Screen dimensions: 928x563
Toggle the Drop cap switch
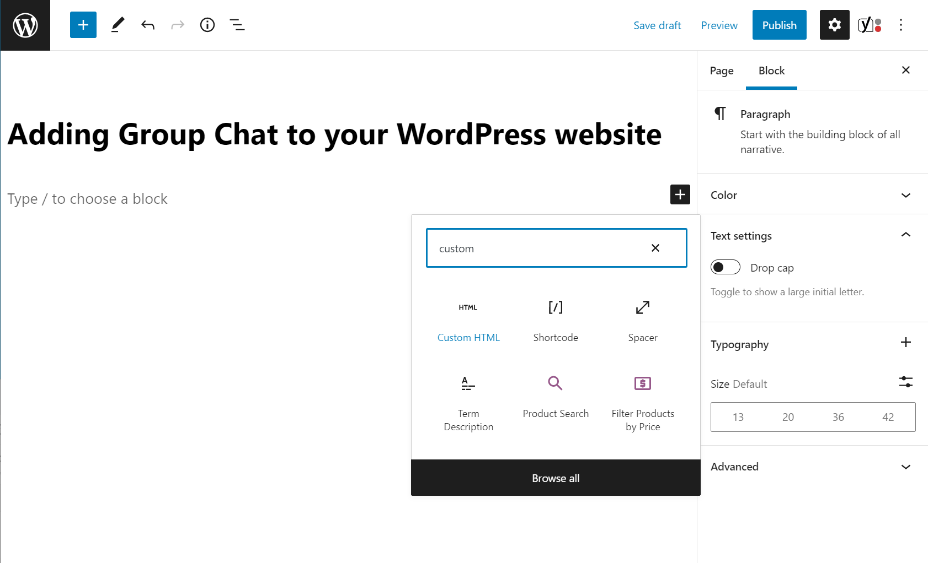[x=726, y=267]
